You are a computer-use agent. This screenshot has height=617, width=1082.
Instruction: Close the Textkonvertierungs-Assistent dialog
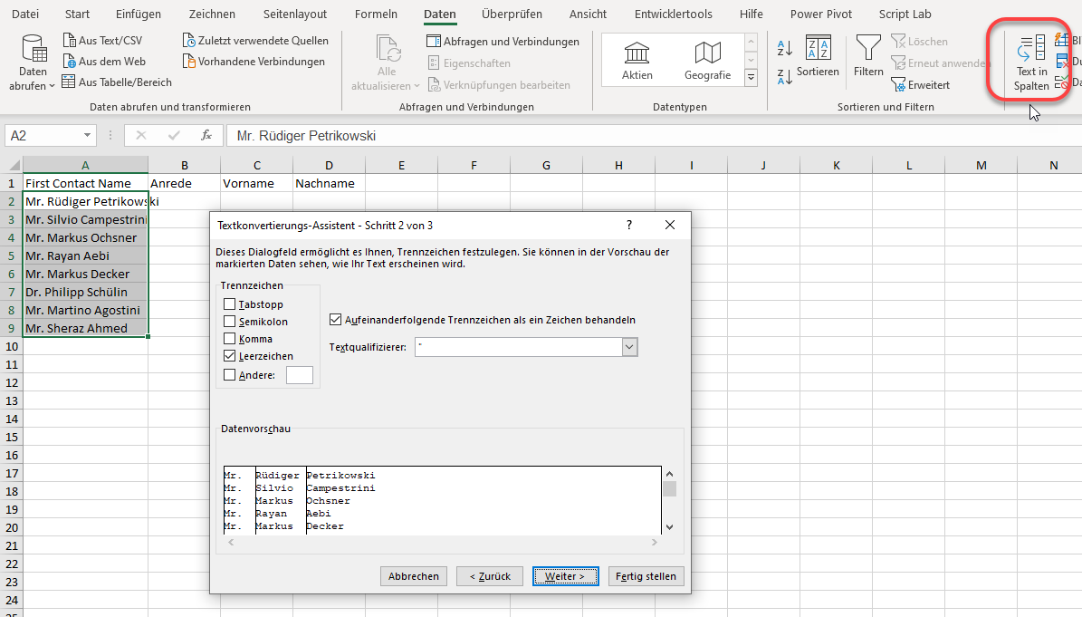(x=669, y=225)
